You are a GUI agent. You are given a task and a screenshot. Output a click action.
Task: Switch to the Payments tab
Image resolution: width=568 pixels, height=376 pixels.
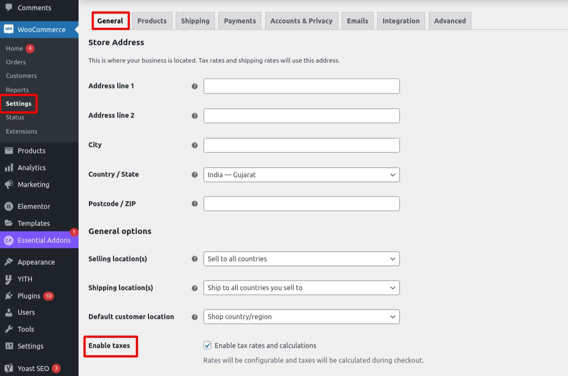click(x=239, y=20)
